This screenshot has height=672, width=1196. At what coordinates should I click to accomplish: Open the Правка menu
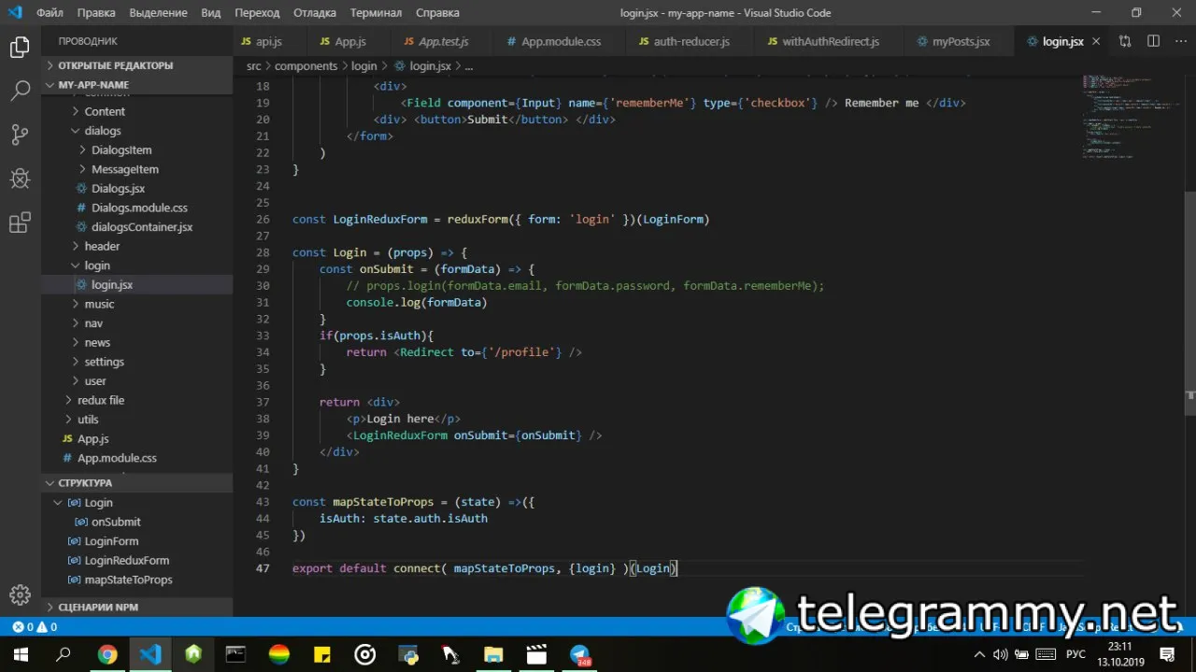coord(96,13)
